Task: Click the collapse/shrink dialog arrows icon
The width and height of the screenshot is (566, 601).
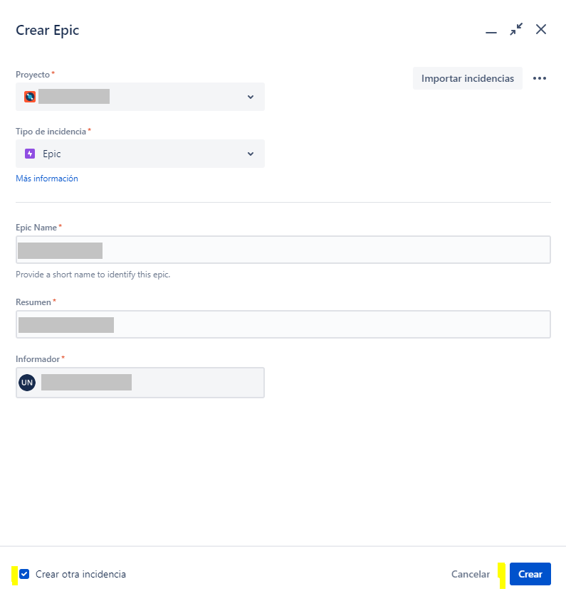Action: pyautogui.click(x=516, y=29)
